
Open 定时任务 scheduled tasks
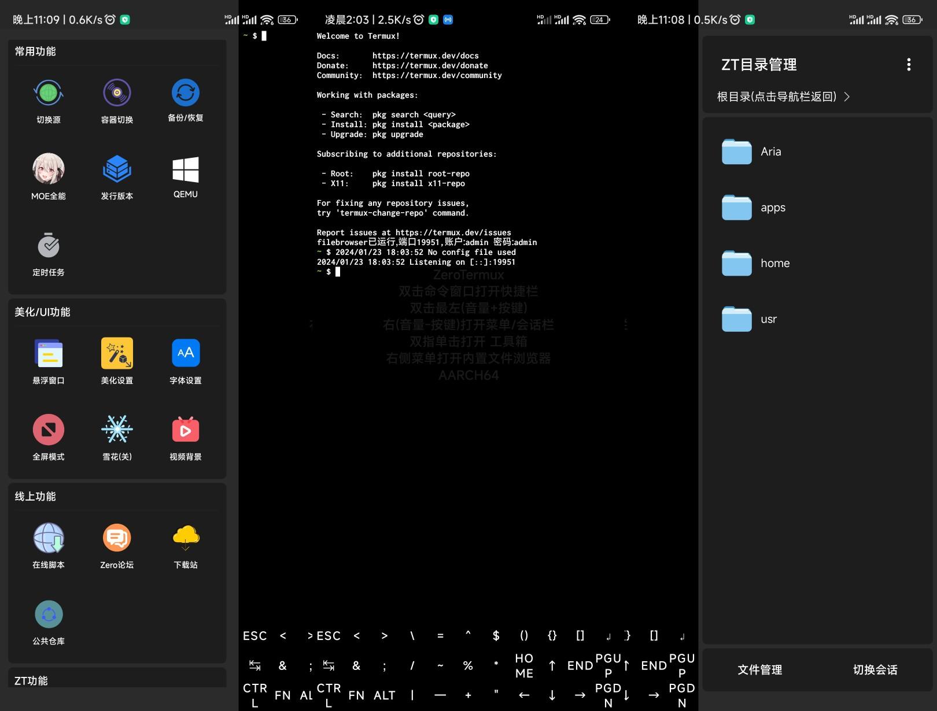pyautogui.click(x=49, y=253)
